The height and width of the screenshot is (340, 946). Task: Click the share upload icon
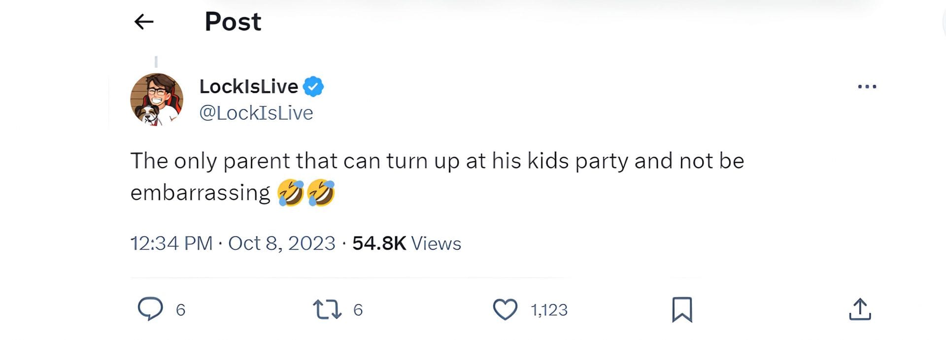pos(860,309)
